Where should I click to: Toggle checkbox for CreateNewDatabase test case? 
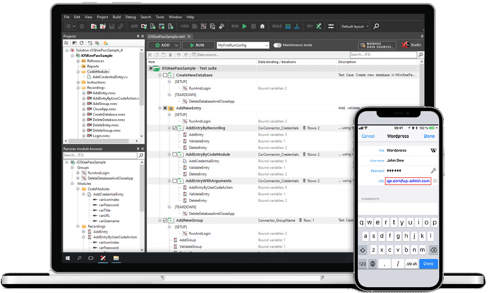165,75
